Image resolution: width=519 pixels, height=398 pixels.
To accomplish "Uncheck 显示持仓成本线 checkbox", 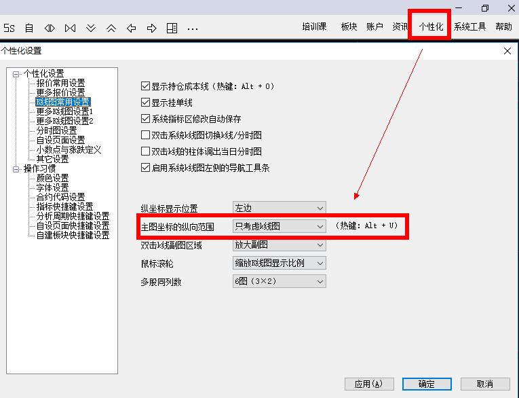I will pyautogui.click(x=145, y=86).
